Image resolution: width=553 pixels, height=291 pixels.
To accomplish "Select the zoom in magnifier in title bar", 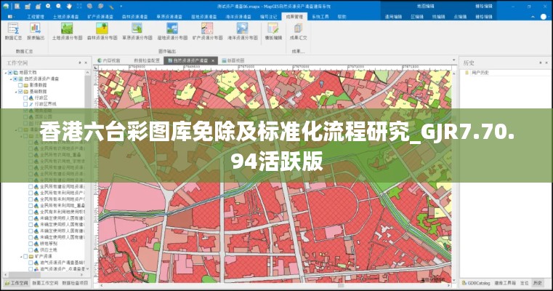I will pos(48,6).
